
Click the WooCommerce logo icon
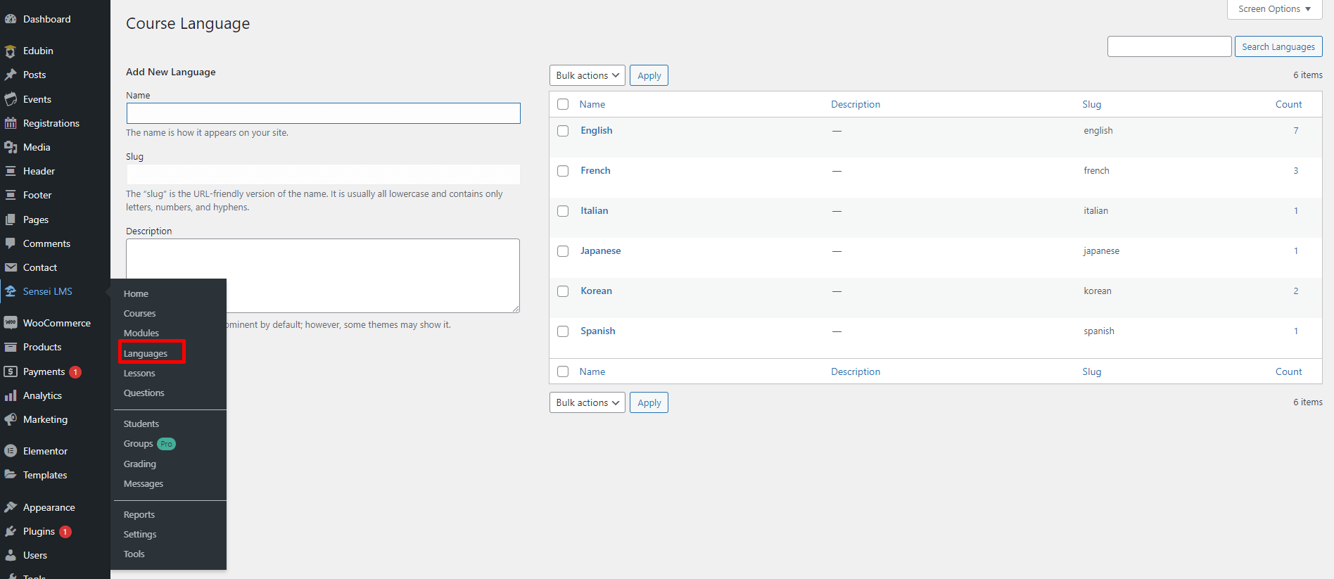click(11, 323)
